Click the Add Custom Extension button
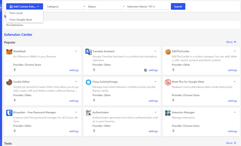 pyautogui.click(x=24, y=6)
